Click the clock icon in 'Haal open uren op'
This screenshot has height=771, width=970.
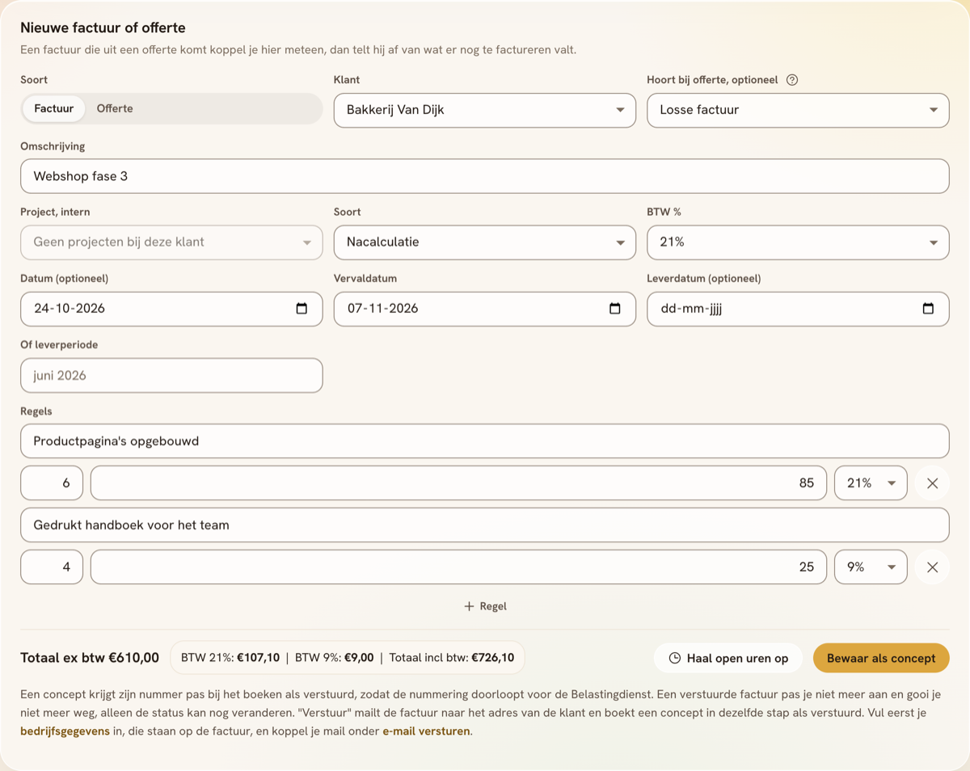click(675, 659)
